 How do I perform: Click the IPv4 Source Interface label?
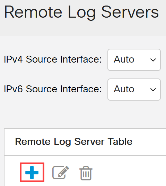point(53,59)
